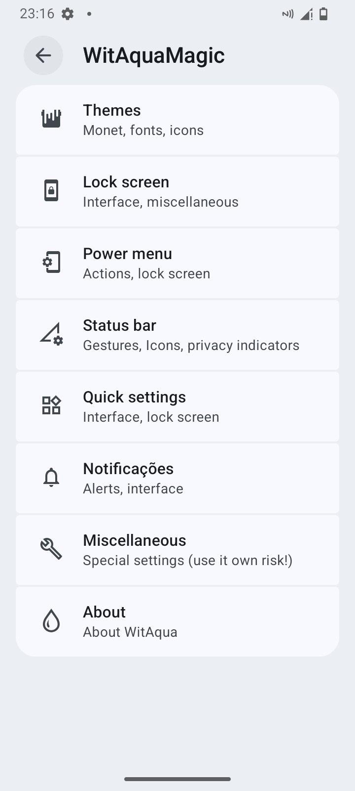Tap the settings gear in status bar
Viewport: 355px width, 791px height.
[x=68, y=14]
